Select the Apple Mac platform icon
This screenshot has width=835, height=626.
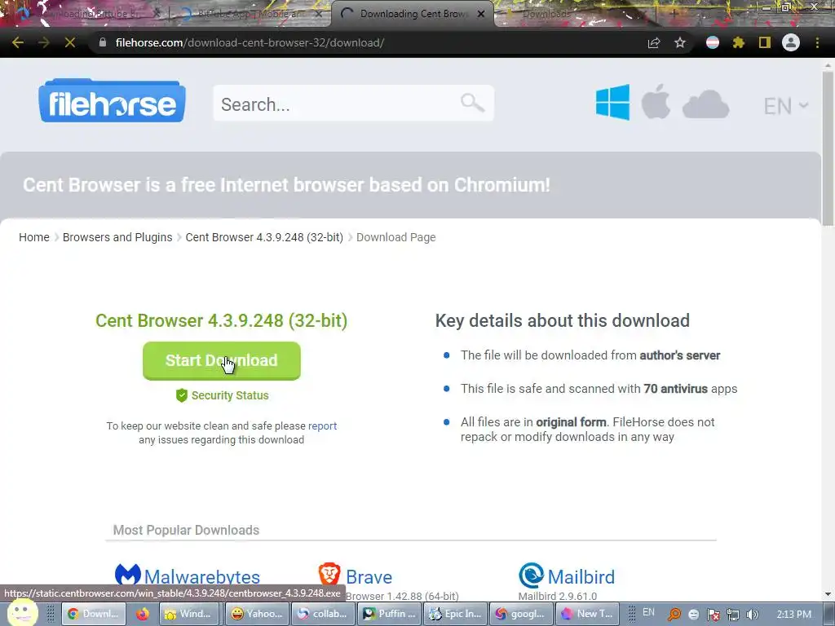[x=656, y=101]
